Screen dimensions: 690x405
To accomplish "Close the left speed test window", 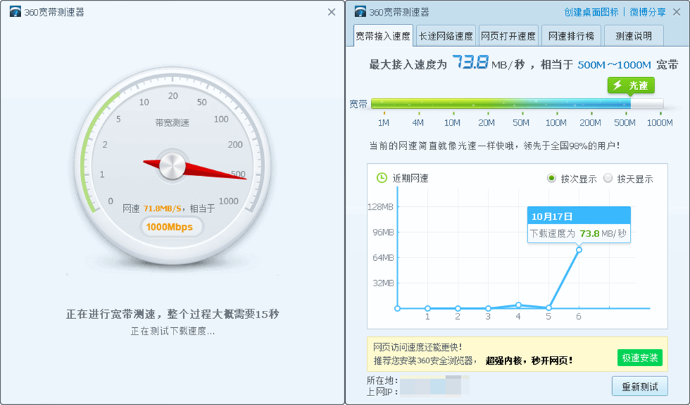I will [x=331, y=12].
